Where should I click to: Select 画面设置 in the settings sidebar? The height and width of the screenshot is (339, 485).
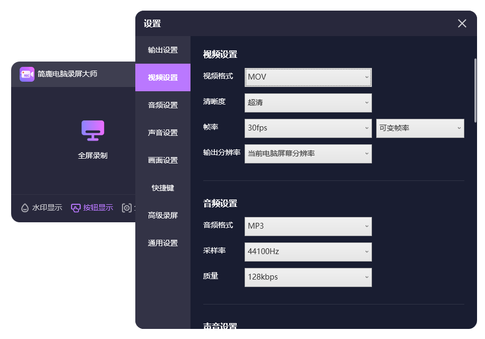162,160
